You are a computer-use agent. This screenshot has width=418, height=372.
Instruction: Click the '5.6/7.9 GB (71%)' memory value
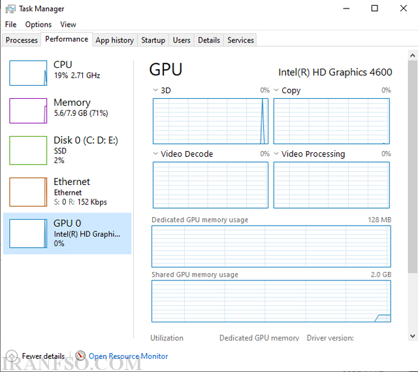click(x=81, y=113)
